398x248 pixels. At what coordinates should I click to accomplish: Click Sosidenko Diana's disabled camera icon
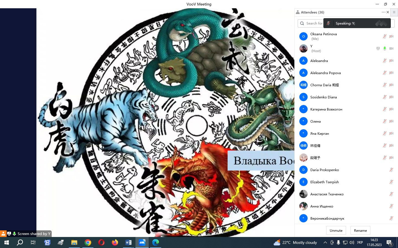pos(391,97)
